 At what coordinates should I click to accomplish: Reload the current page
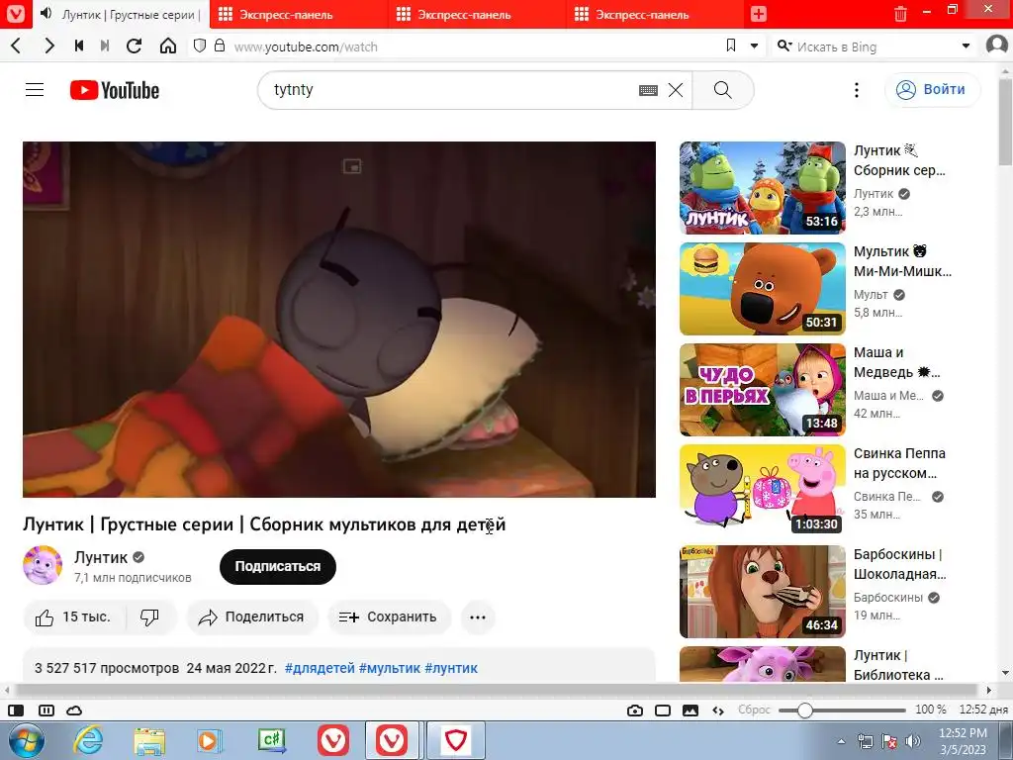pyautogui.click(x=134, y=46)
